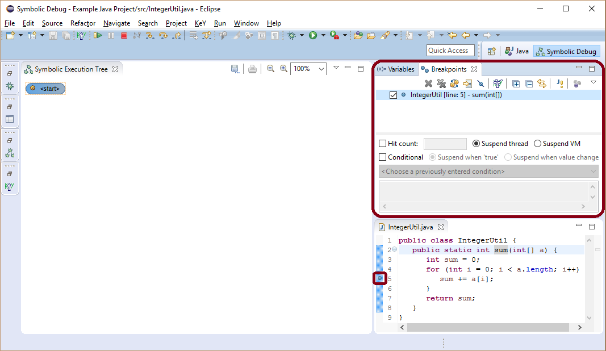The height and width of the screenshot is (351, 606).
Task: Click the Step Into toolbar icon
Action: pos(150,36)
